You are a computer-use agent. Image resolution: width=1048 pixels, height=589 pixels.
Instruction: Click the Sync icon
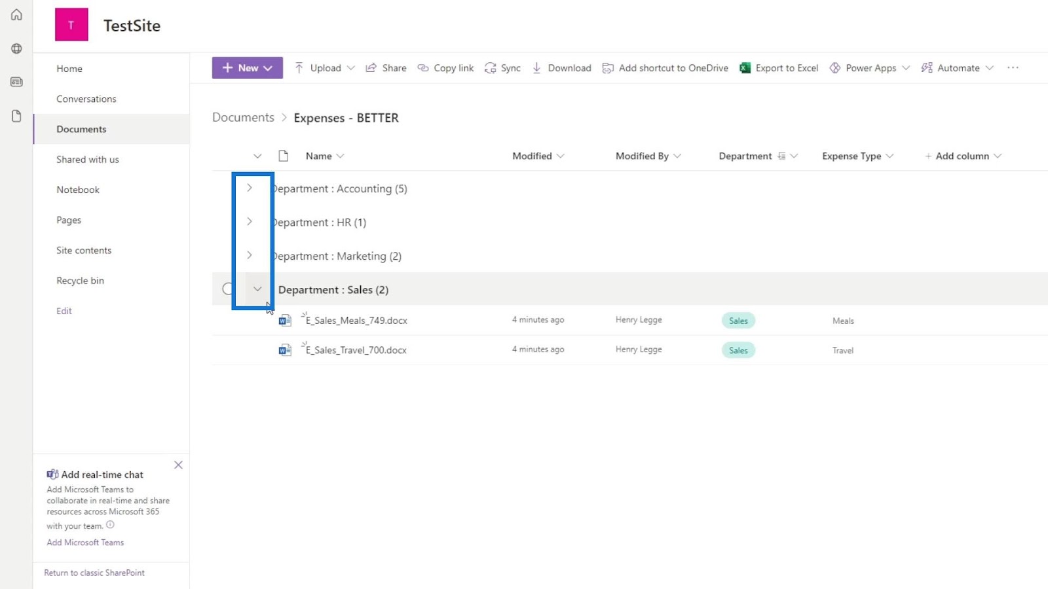pos(490,68)
